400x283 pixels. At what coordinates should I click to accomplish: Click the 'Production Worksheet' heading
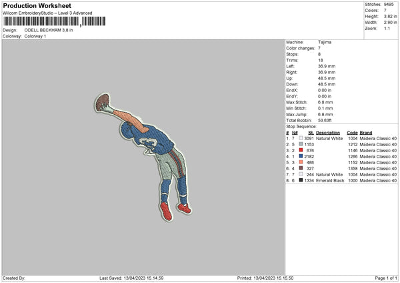(37, 5)
